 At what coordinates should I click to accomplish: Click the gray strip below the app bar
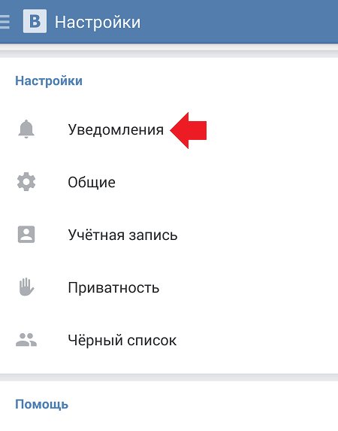coord(169,50)
